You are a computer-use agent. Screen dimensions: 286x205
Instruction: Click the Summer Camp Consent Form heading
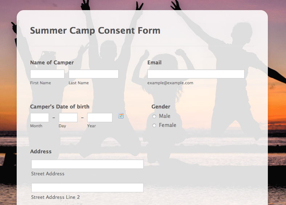tap(95, 31)
